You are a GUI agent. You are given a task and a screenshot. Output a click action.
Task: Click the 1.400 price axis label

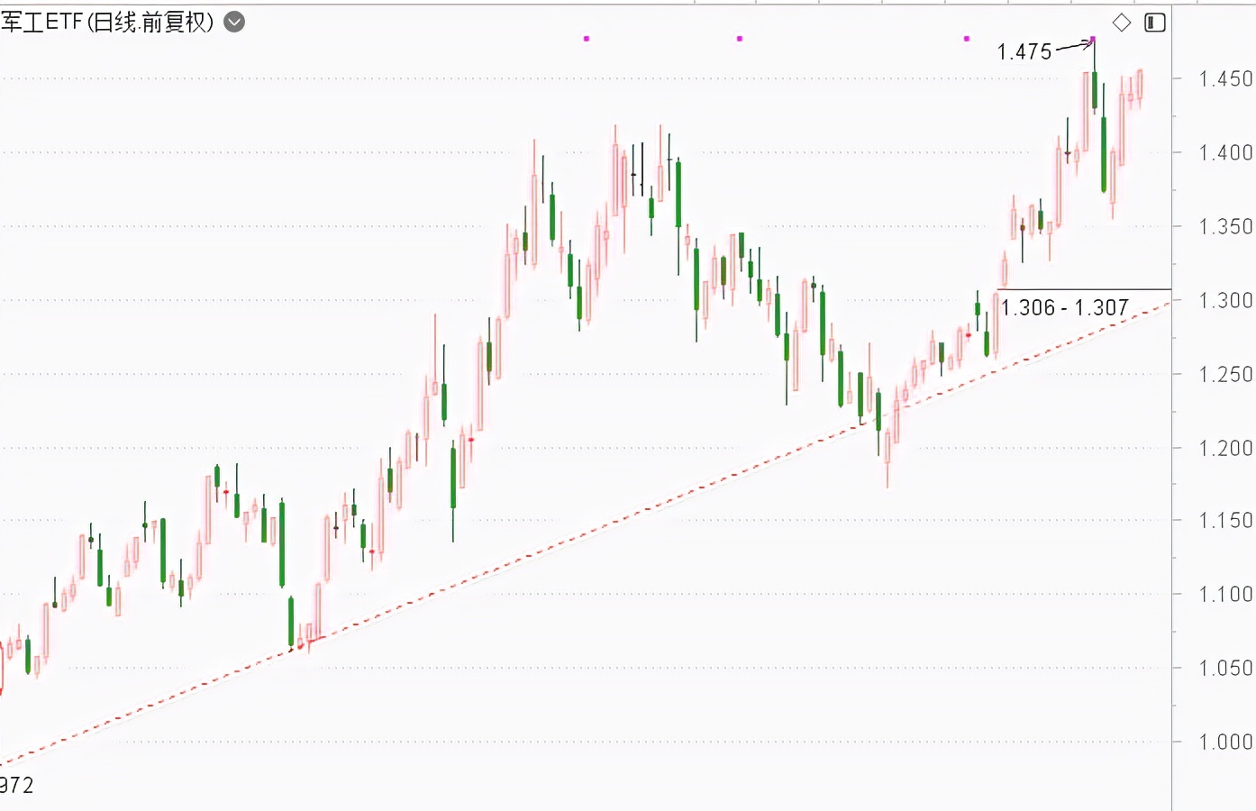(1225, 153)
